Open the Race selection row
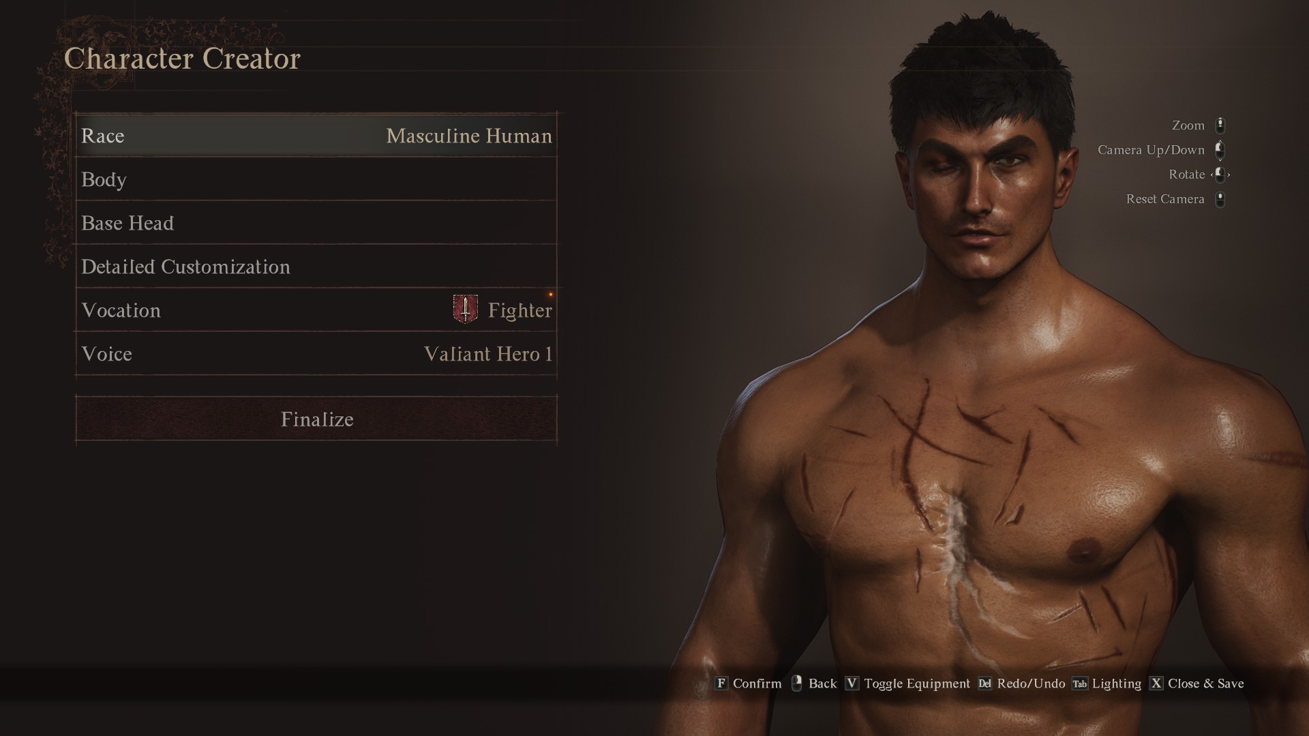The image size is (1309, 736). click(x=316, y=136)
